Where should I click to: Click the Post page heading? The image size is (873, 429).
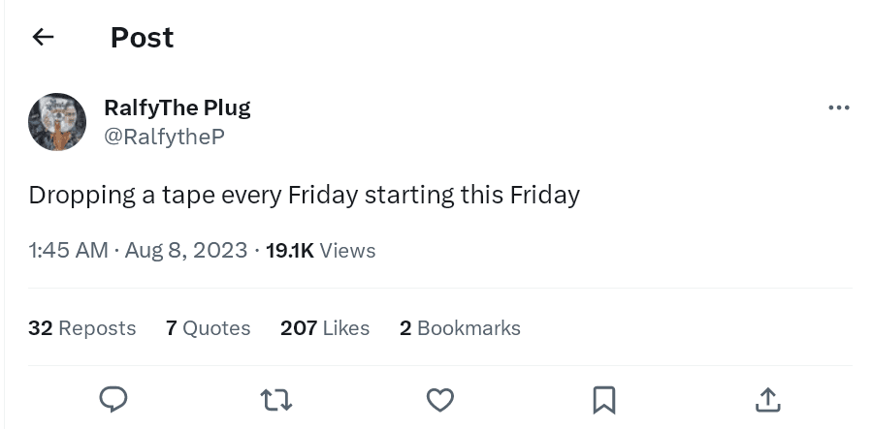click(142, 38)
